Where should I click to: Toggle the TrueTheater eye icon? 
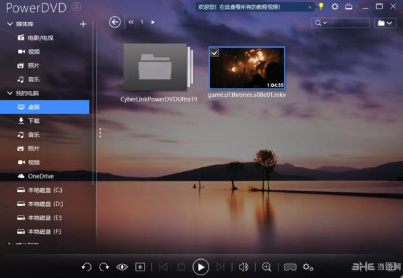[x=122, y=267]
